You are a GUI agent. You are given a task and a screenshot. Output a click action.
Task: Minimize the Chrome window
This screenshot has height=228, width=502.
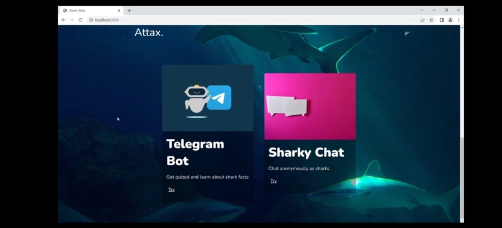pos(434,10)
